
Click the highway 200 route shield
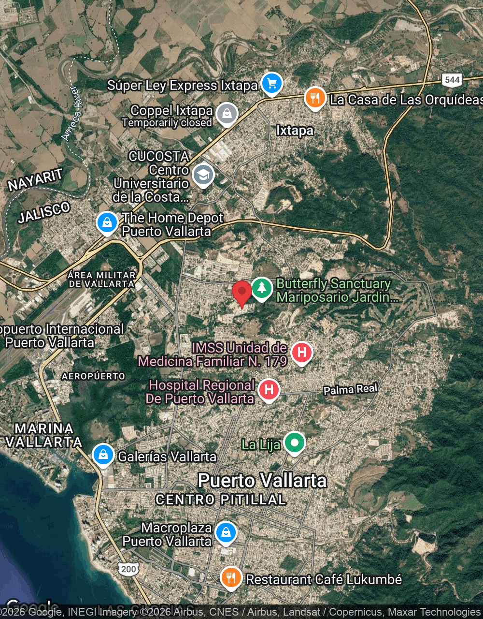point(128,569)
